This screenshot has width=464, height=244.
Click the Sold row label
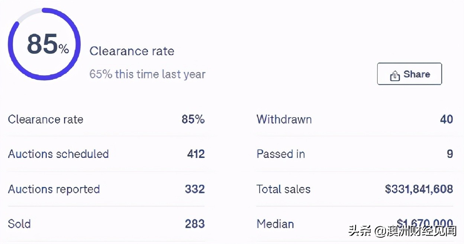click(19, 224)
